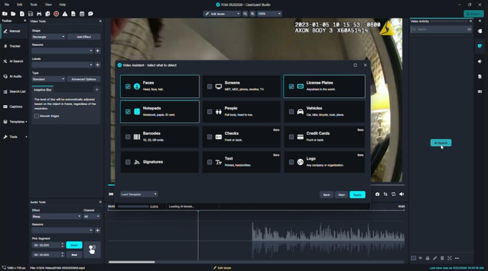The height and width of the screenshot is (271, 488).
Task: Open the Video Tools Reasons dropdown
Action: pos(62,50)
